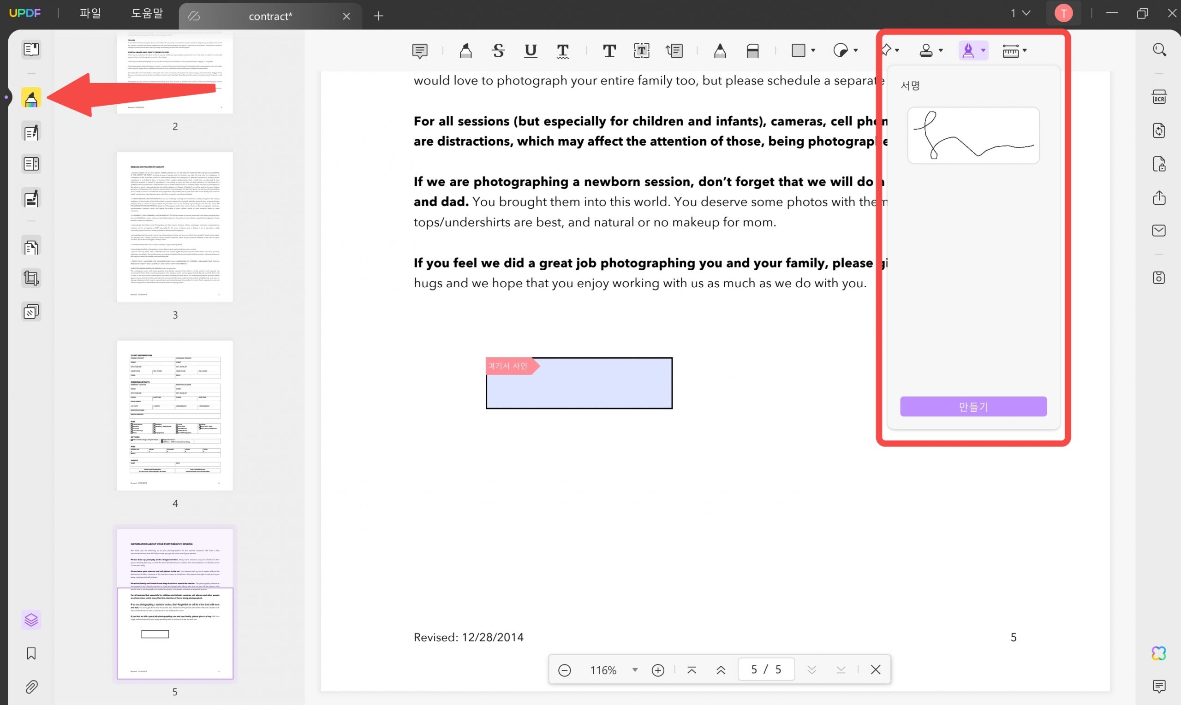Open the Reader mode icon in left sidebar

(31, 49)
